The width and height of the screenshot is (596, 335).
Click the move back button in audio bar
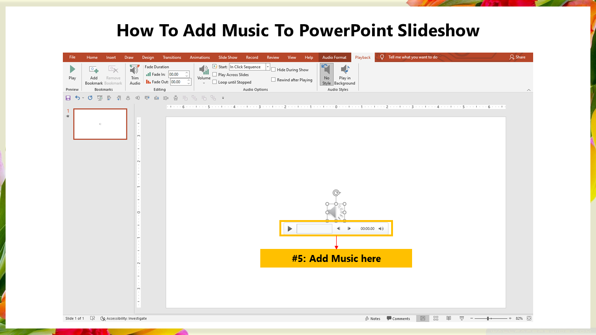(339, 228)
